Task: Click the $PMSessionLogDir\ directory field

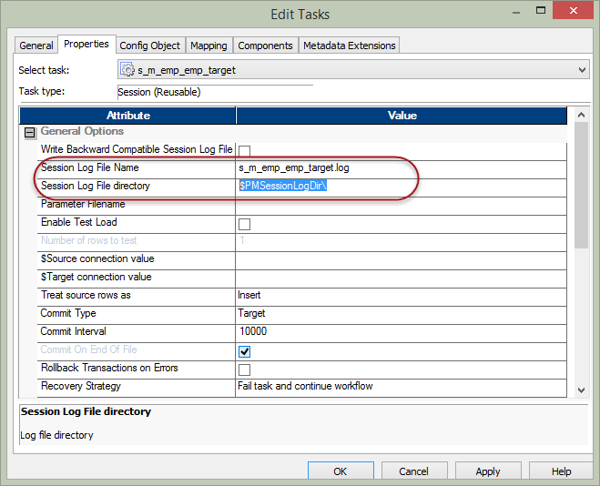Action: pos(401,187)
